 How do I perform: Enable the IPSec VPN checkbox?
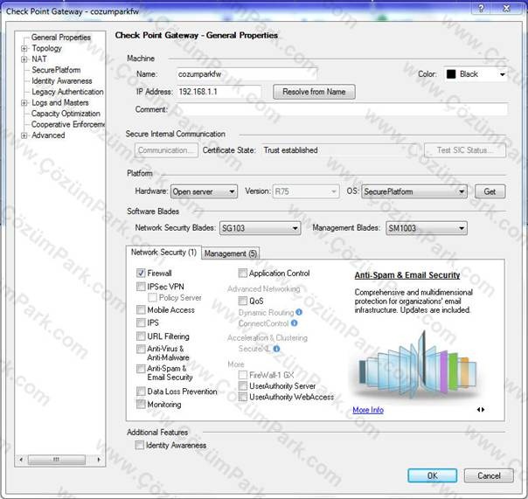coord(141,287)
